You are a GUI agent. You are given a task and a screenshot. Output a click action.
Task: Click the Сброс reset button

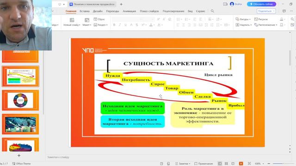click(99, 19)
